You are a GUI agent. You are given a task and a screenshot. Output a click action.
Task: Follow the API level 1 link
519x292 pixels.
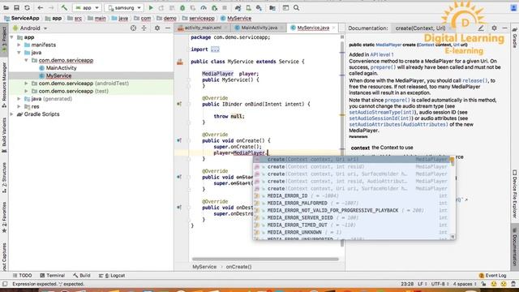tap(382, 54)
